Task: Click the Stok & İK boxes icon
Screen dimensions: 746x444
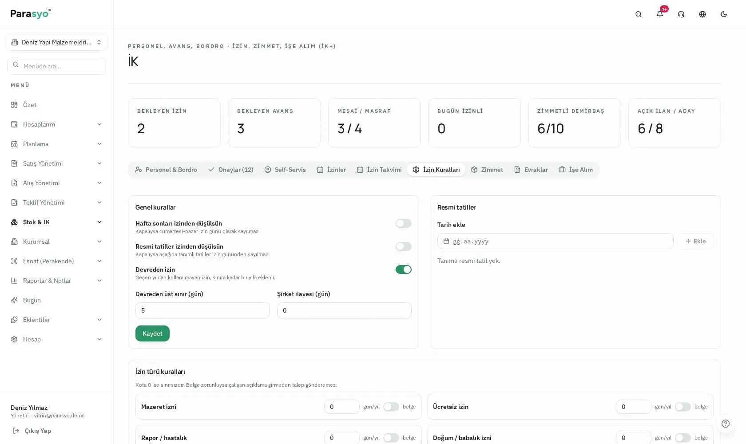Action: (14, 222)
